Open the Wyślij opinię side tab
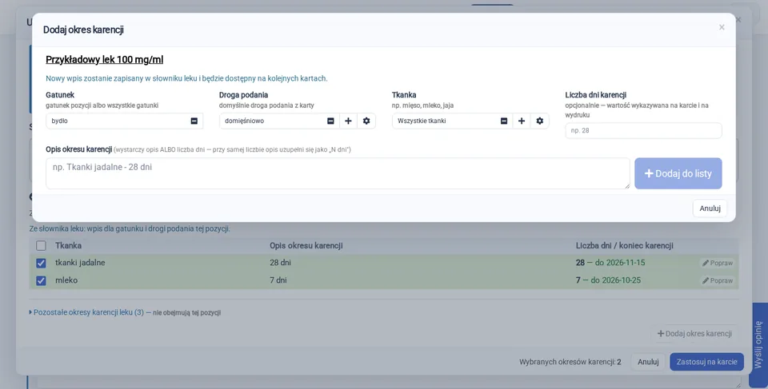The image size is (768, 389). [x=758, y=345]
